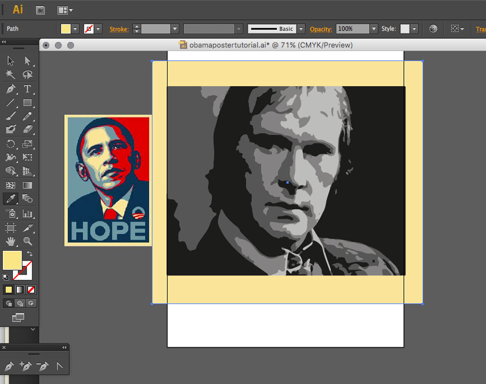The image size is (486, 384).
Task: Select the Eraser tool
Action: 28,129
